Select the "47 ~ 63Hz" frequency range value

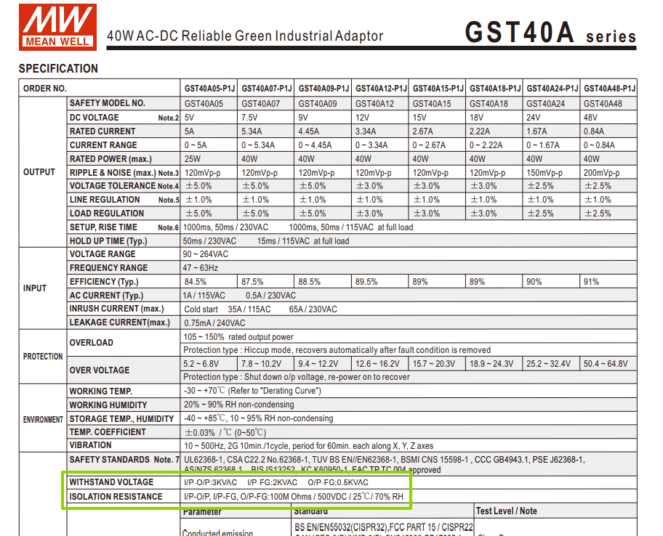pos(201,268)
